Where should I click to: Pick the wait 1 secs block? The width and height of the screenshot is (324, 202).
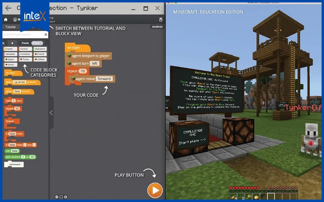click(14, 101)
